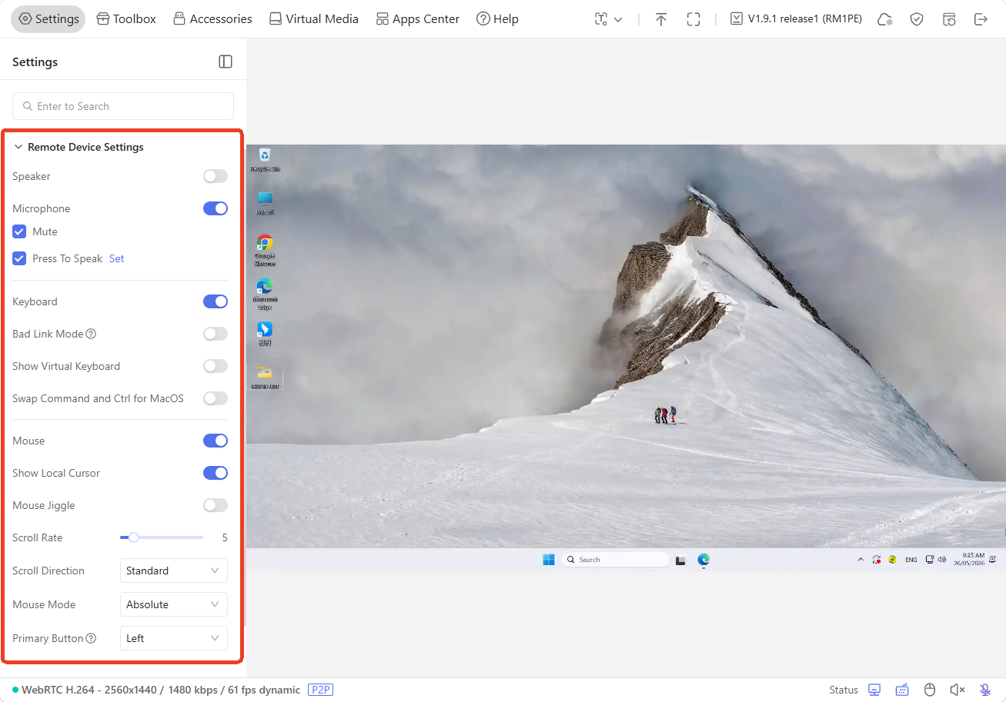Open the Settings tab

(x=48, y=19)
